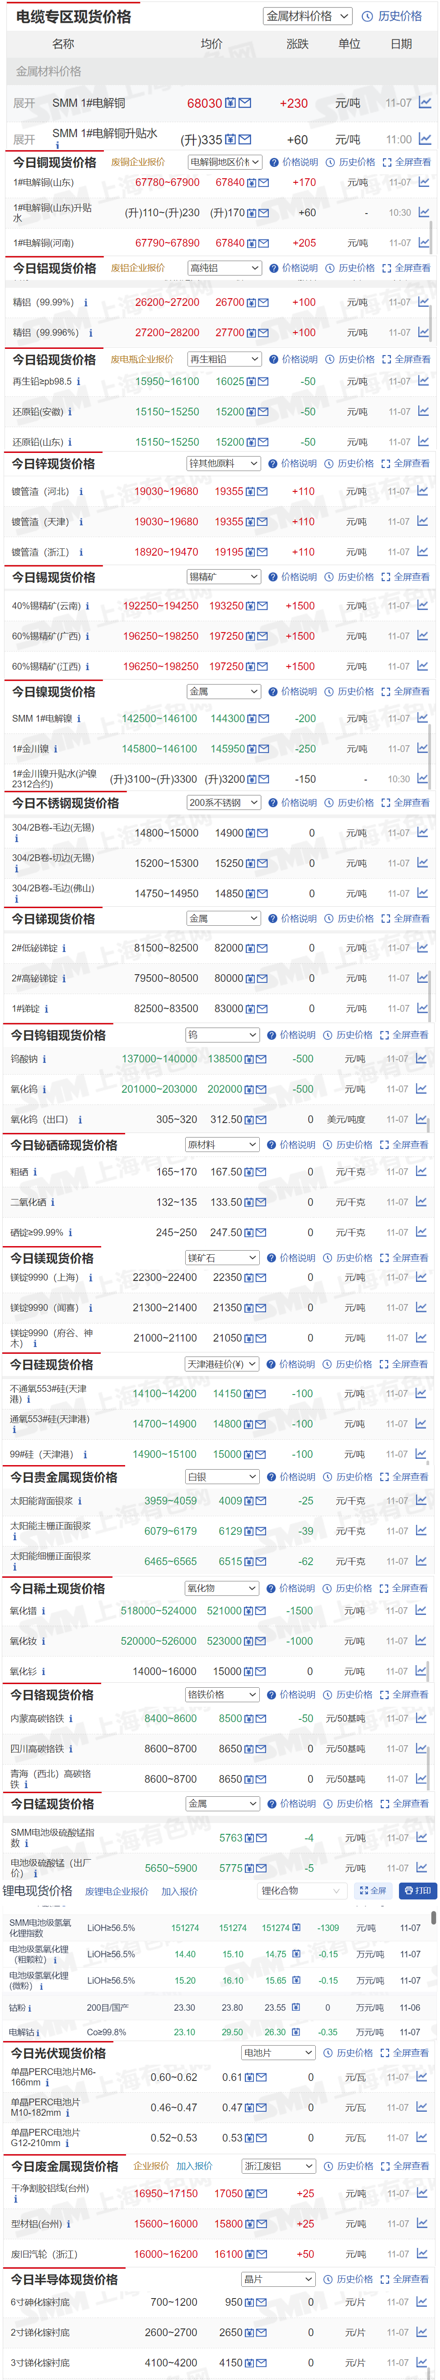
Task: Open the 天津港硅价(¥) dropdown
Action: coord(222,1365)
